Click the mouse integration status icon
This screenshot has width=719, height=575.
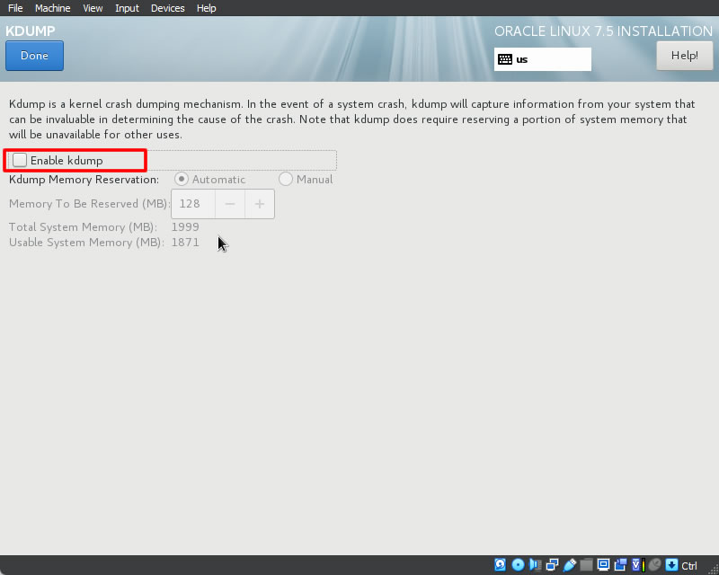[655, 565]
